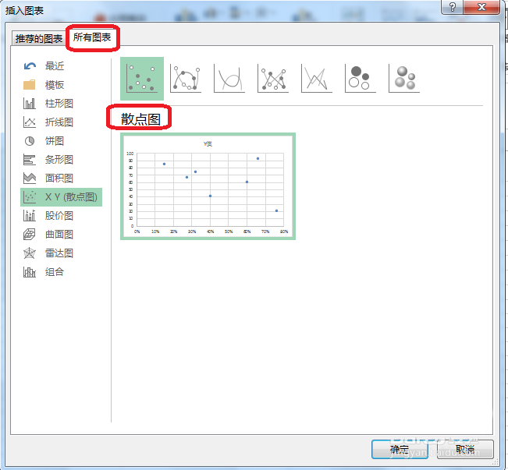Click the 确定 confirm button
508x470 pixels.
[400, 449]
